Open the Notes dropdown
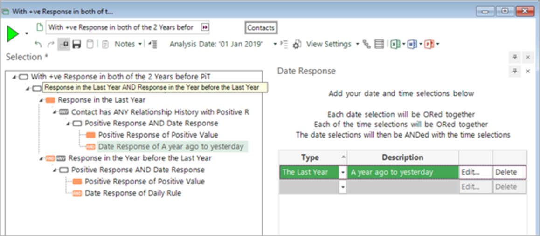 point(139,44)
